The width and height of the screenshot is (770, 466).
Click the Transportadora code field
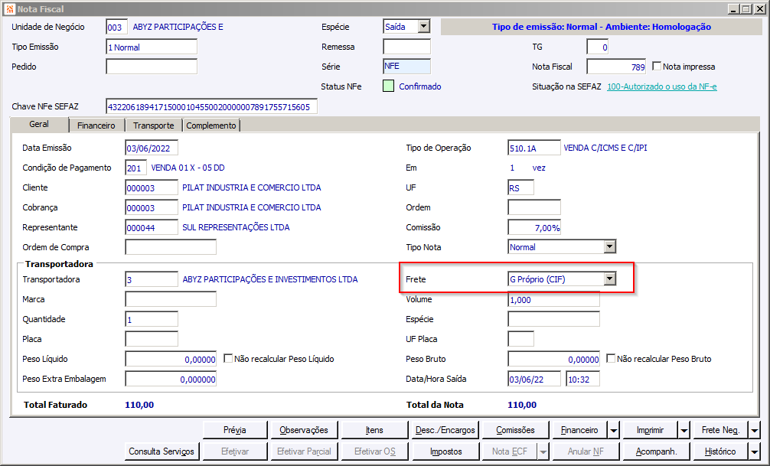pos(152,279)
